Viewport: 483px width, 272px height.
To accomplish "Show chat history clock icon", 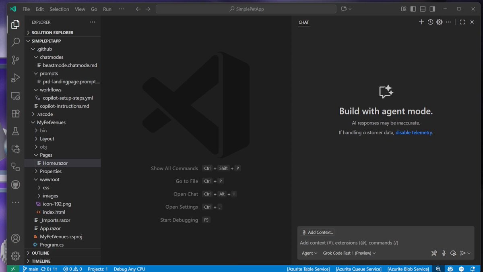I will point(430,22).
